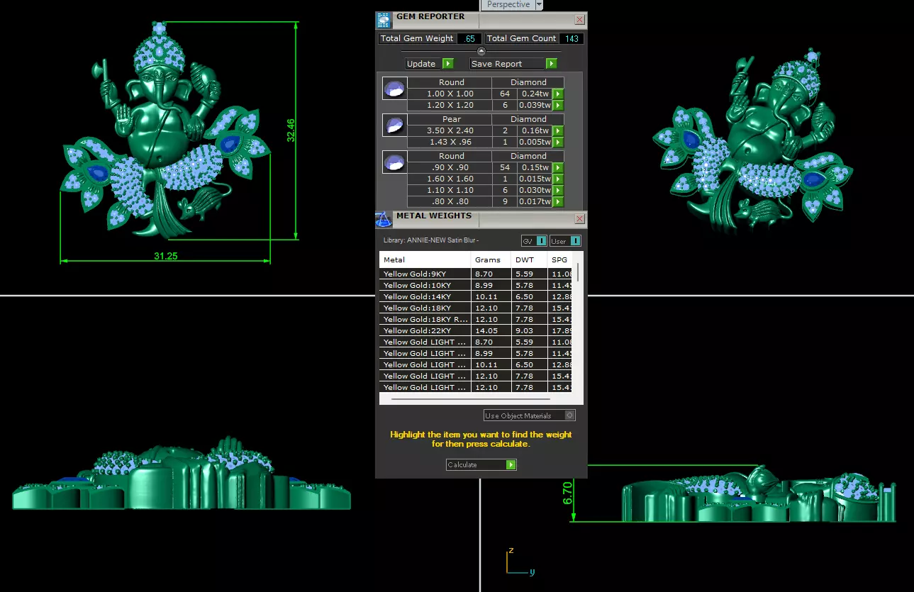Click the 1.43 X .96 size cell

(x=450, y=142)
